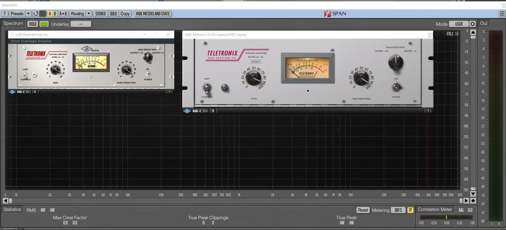Screen dimensions: 506x230
Task: Toggle the green spectrum enable button
Action: pos(44,24)
